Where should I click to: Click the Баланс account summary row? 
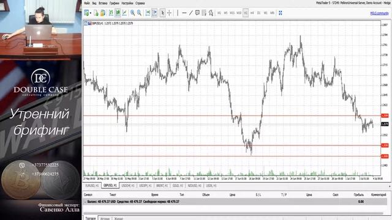click(235, 202)
